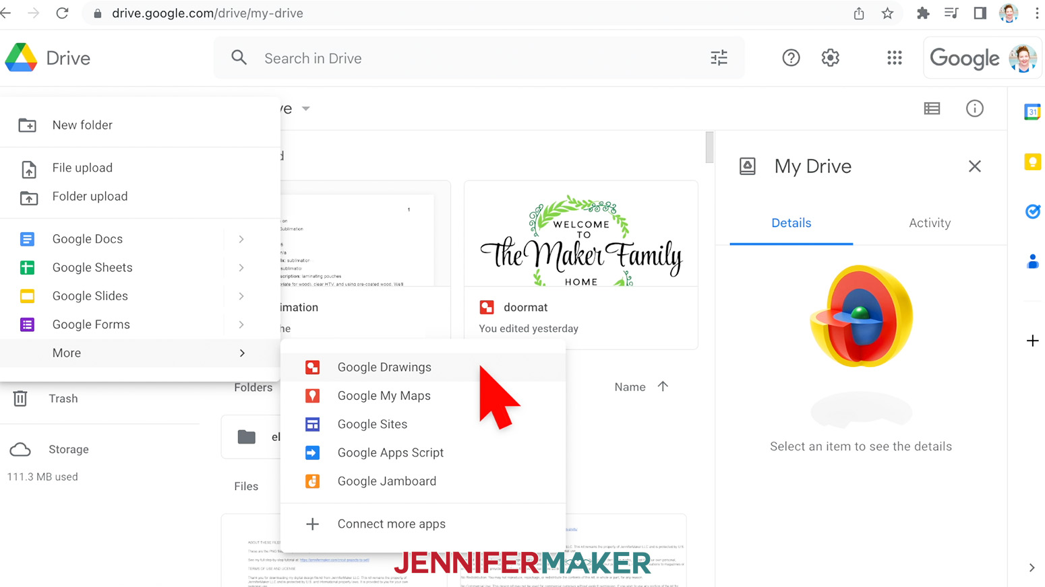Click the file list vertical scrollbar
This screenshot has height=587, width=1045.
pyautogui.click(x=709, y=147)
